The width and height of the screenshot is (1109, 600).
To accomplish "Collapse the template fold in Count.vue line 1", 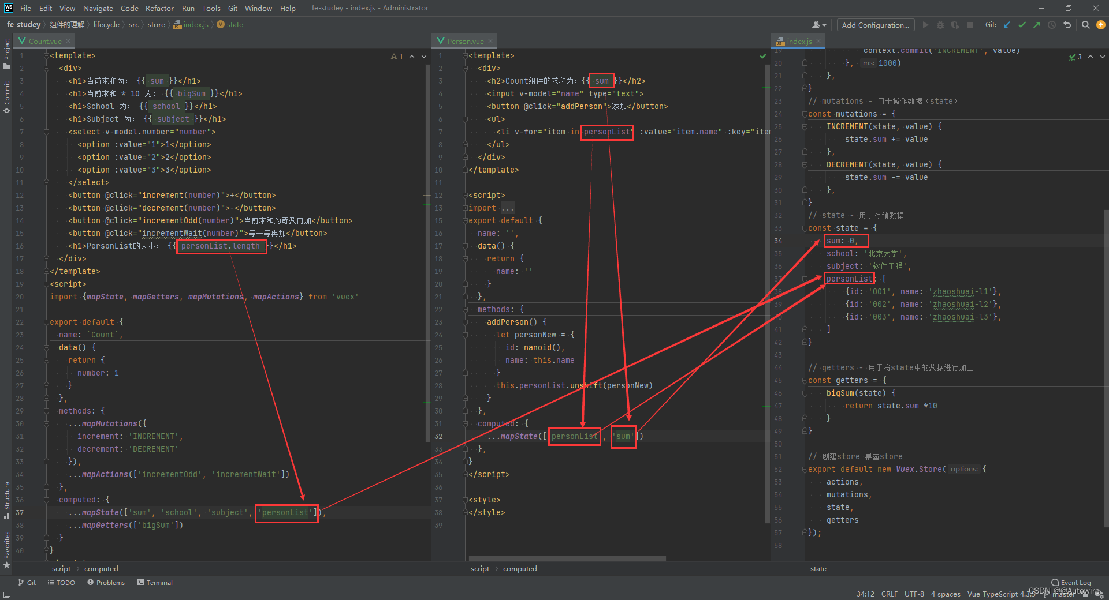I will coord(47,55).
